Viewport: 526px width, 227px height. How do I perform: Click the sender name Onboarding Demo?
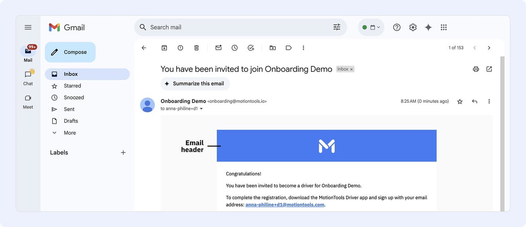click(183, 101)
